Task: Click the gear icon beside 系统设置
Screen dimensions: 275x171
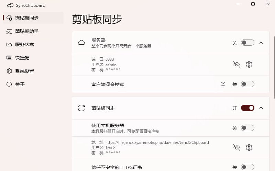Action: (9, 71)
